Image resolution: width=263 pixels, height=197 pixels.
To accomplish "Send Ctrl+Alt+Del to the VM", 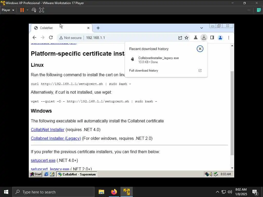I will (x=34, y=10).
